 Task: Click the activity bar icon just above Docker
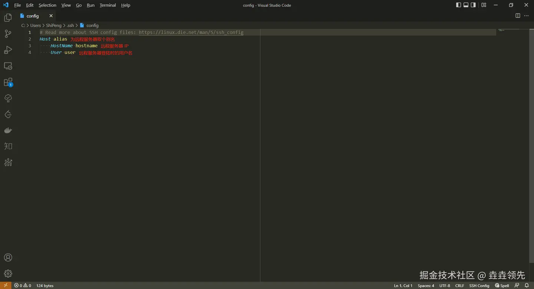[8, 114]
